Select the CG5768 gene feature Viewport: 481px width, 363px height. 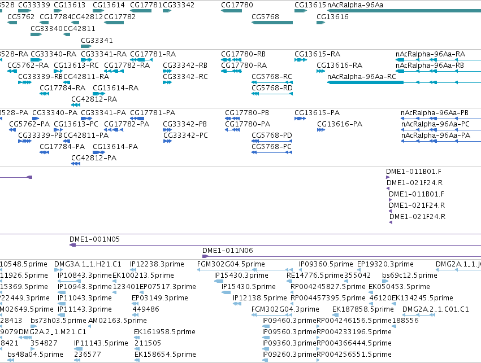point(272,23)
